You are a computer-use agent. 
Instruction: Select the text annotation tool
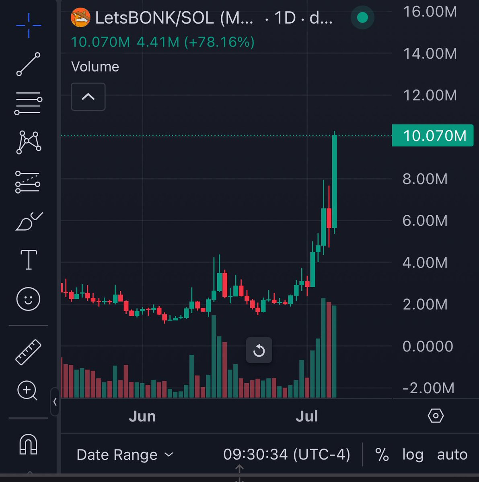29,259
